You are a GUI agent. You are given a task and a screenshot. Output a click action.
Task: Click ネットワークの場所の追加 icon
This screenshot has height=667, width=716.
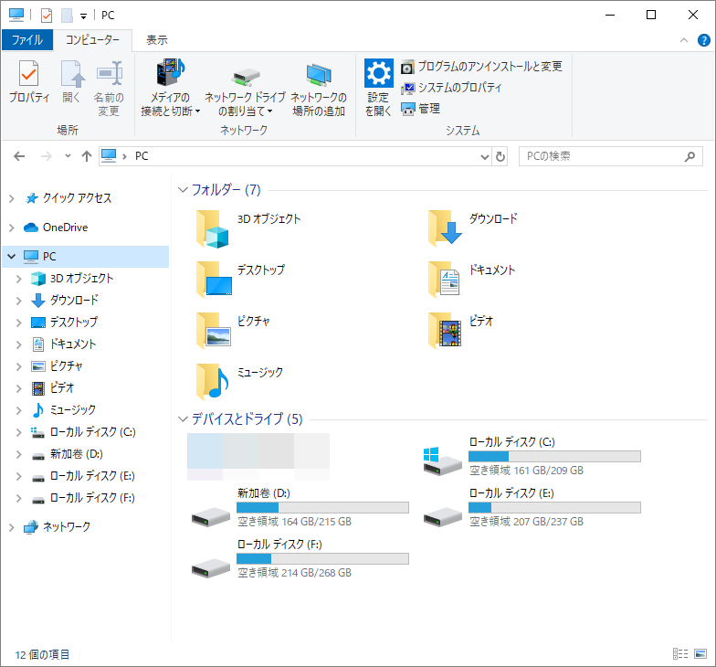[x=319, y=75]
